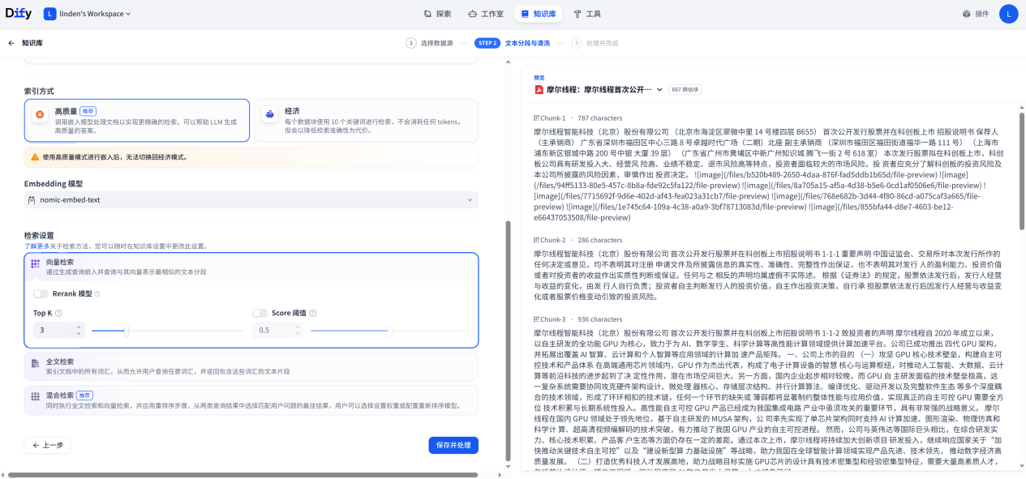Click 混合检索 推荐 badge
Screen dimensions: 1026x479
click(x=85, y=396)
